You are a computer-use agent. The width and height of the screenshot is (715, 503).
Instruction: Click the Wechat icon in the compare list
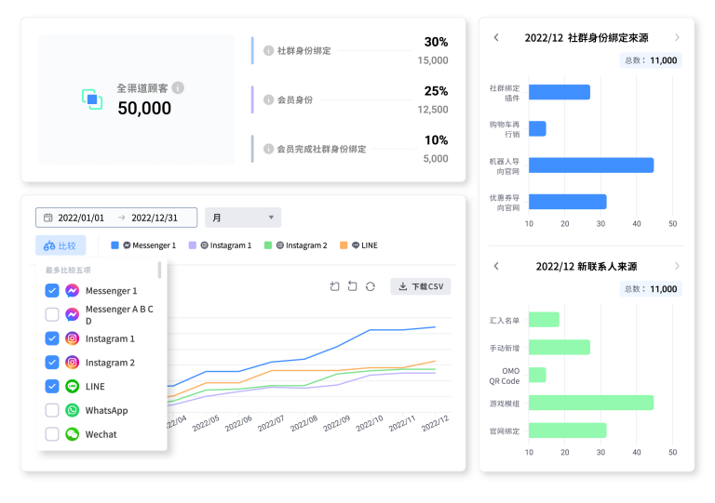(72, 434)
